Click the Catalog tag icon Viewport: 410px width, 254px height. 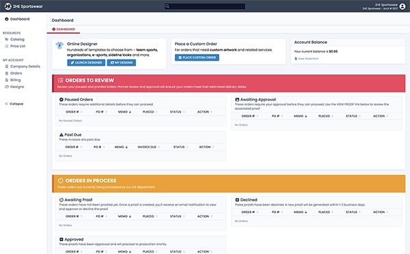click(x=7, y=40)
